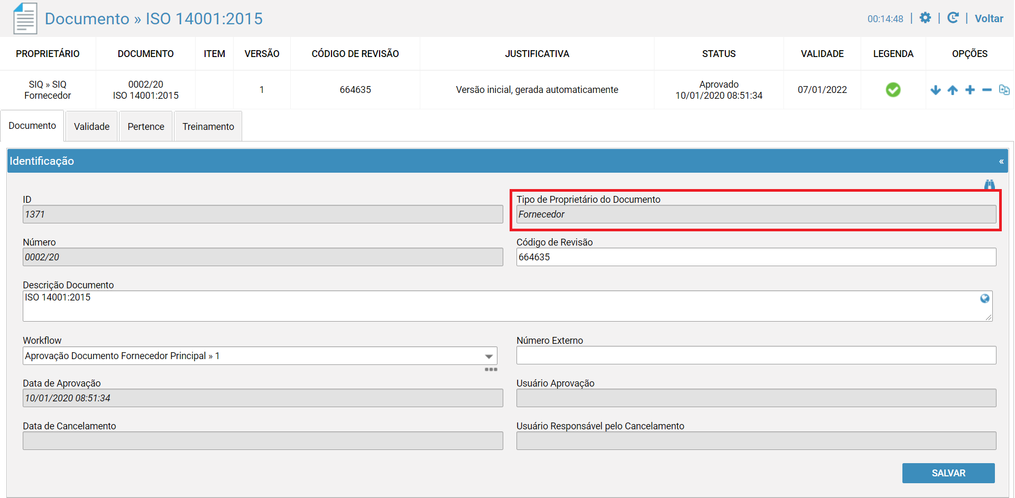This screenshot has height=498, width=1015.
Task: Click the globe icon in Descrição Documento
Action: 985,298
